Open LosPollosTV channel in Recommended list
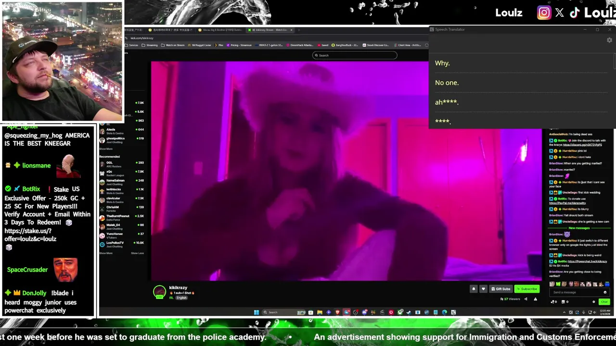 click(x=121, y=244)
